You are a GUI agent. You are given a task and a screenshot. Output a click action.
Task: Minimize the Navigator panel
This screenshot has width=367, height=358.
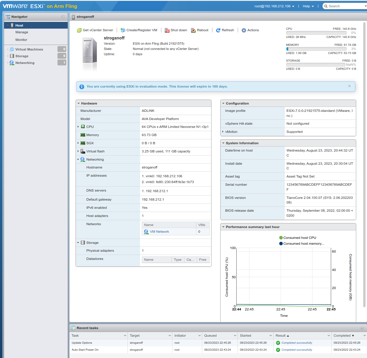[63, 17]
